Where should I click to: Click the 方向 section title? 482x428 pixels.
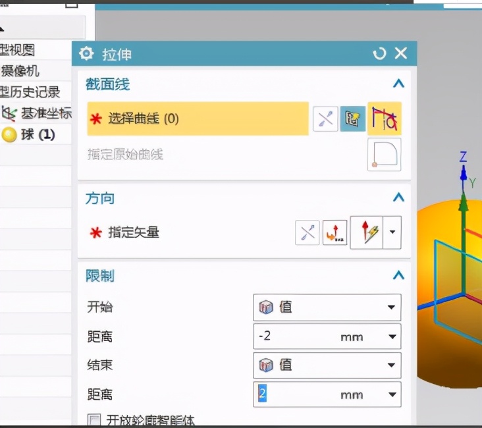[x=100, y=198]
